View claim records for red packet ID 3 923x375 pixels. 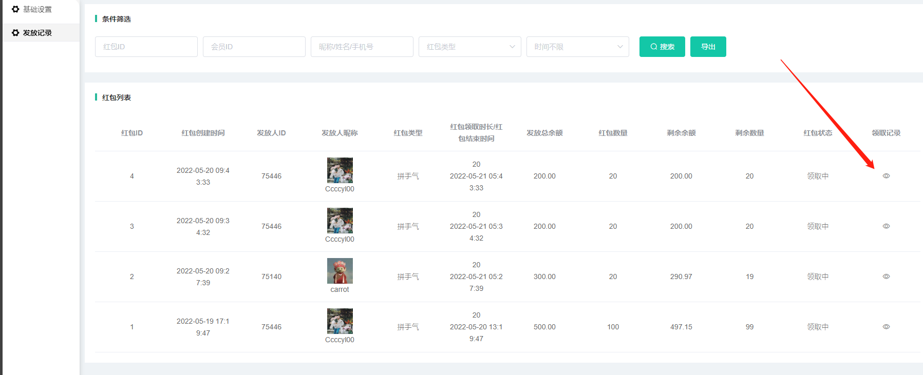886,226
